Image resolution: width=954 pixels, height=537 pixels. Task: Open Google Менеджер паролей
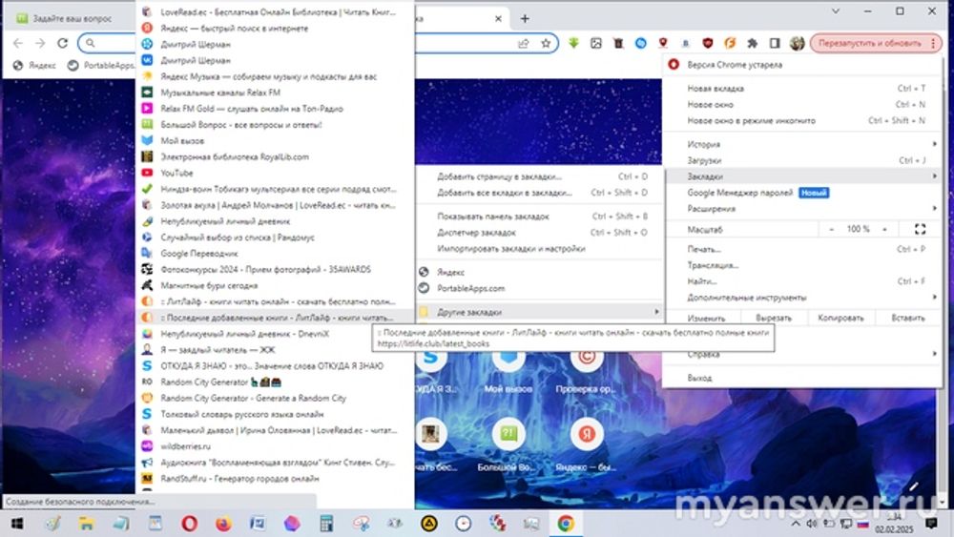click(802, 193)
